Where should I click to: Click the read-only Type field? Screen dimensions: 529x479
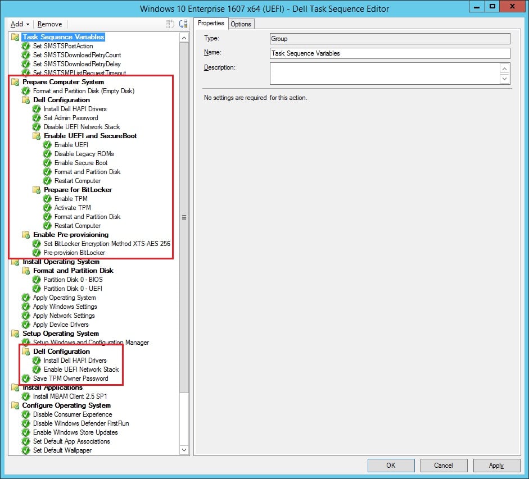point(390,39)
